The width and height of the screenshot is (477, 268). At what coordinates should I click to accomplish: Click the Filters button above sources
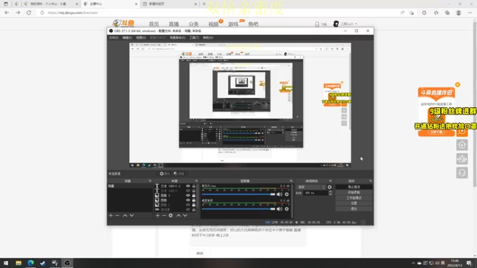(x=179, y=174)
